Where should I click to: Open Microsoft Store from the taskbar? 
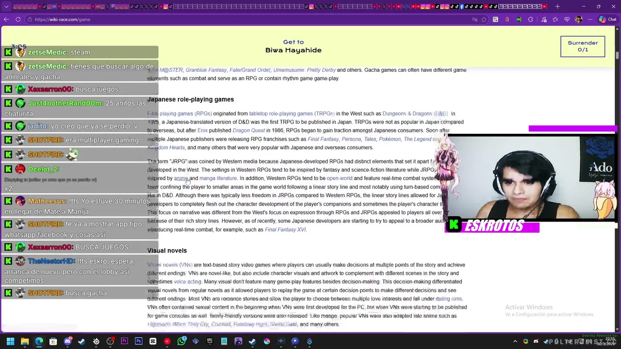53,341
